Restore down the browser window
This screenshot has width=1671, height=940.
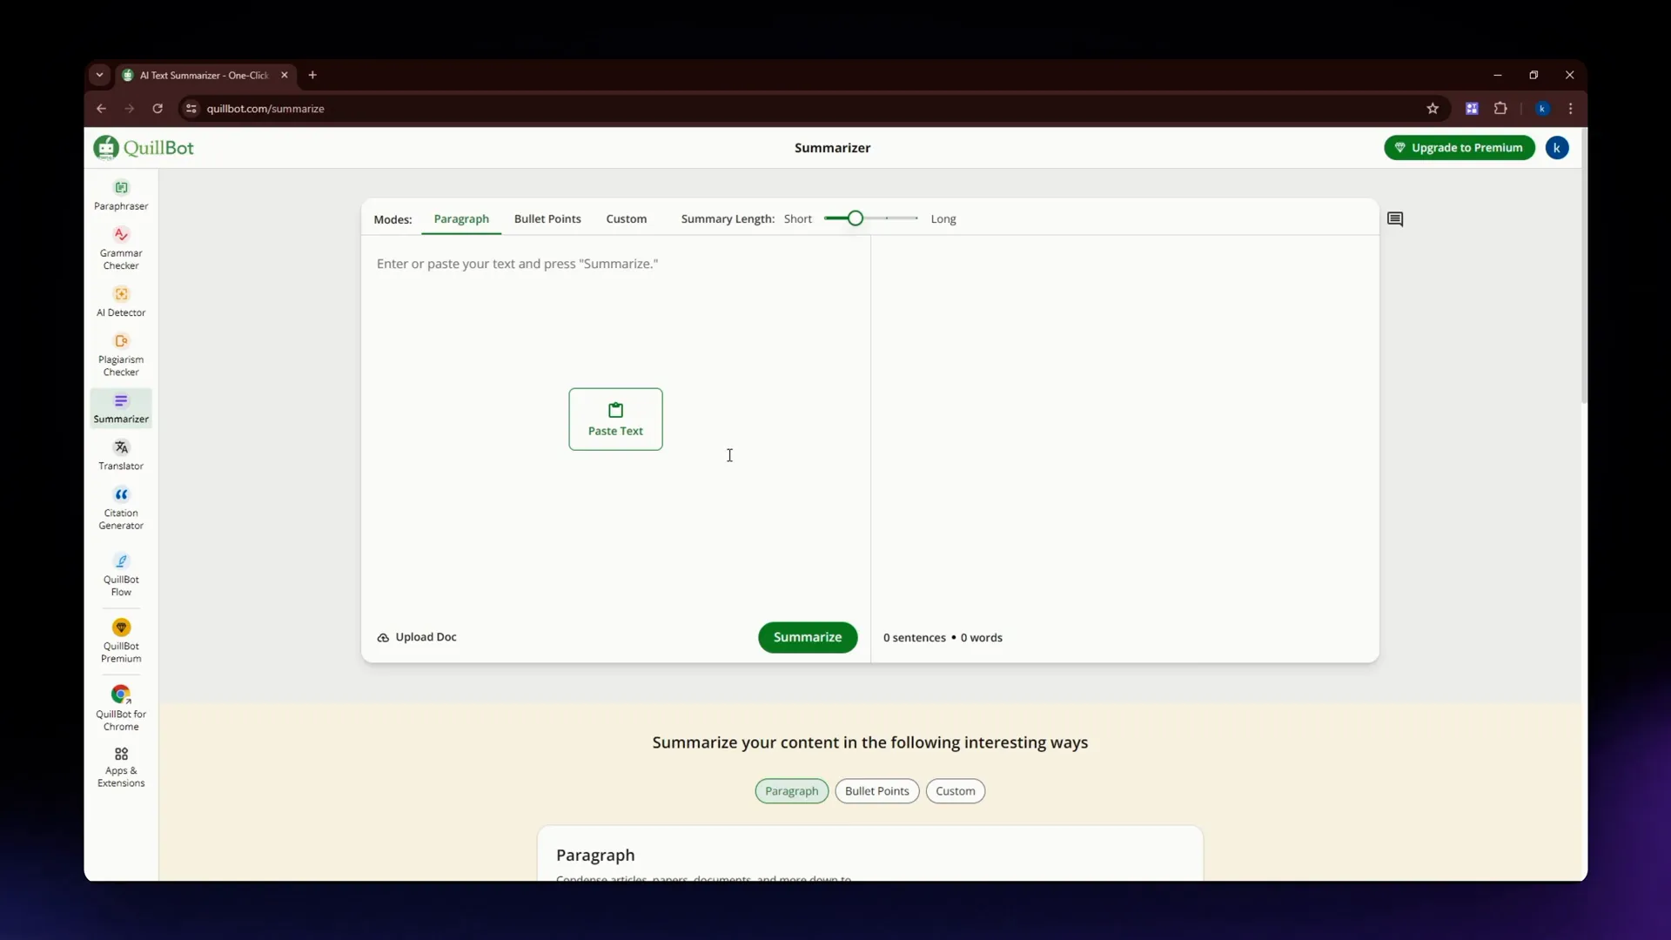(1533, 75)
